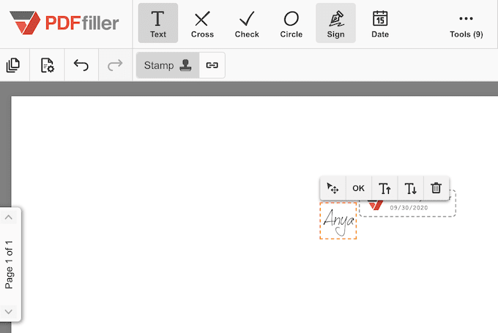This screenshot has height=333, width=498.
Task: Go to next page with down chevron
Action: point(9,312)
